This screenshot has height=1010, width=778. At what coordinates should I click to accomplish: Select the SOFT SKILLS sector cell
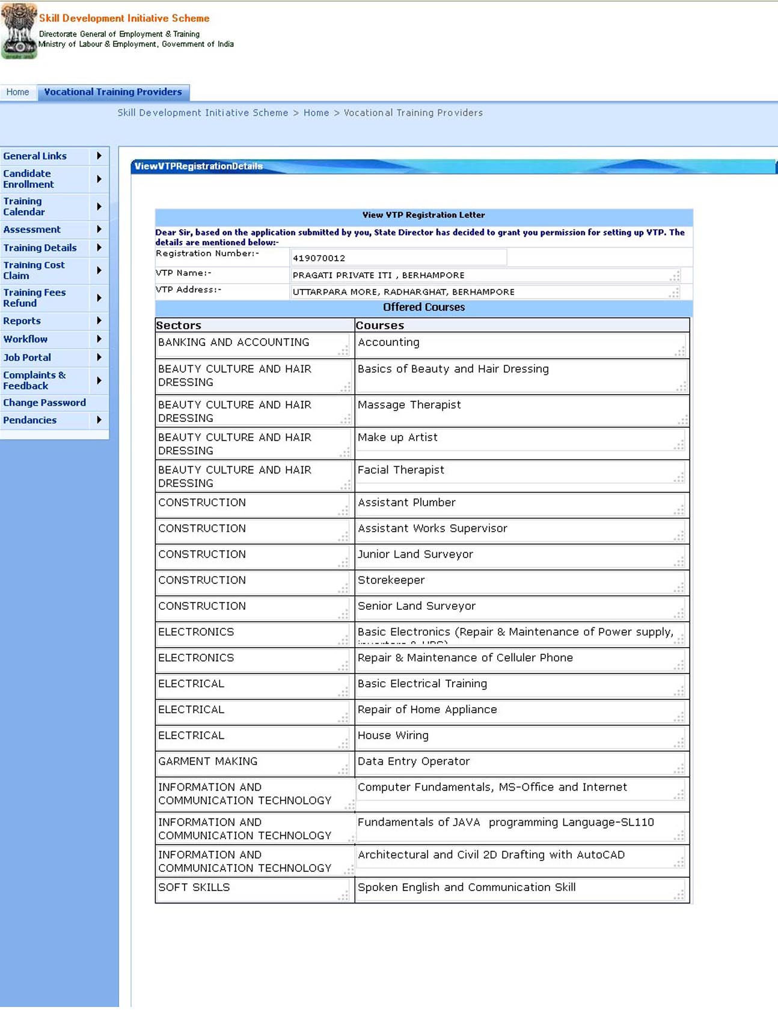coord(254,890)
